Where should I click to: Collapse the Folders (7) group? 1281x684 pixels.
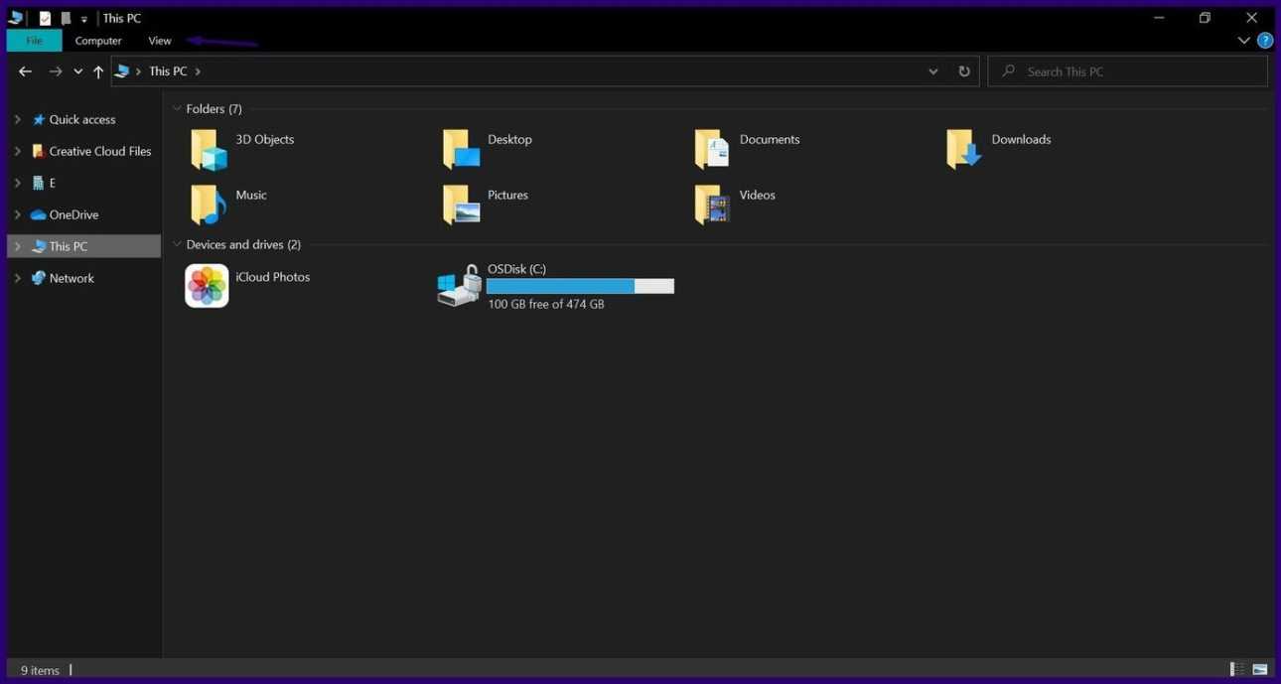pos(177,109)
